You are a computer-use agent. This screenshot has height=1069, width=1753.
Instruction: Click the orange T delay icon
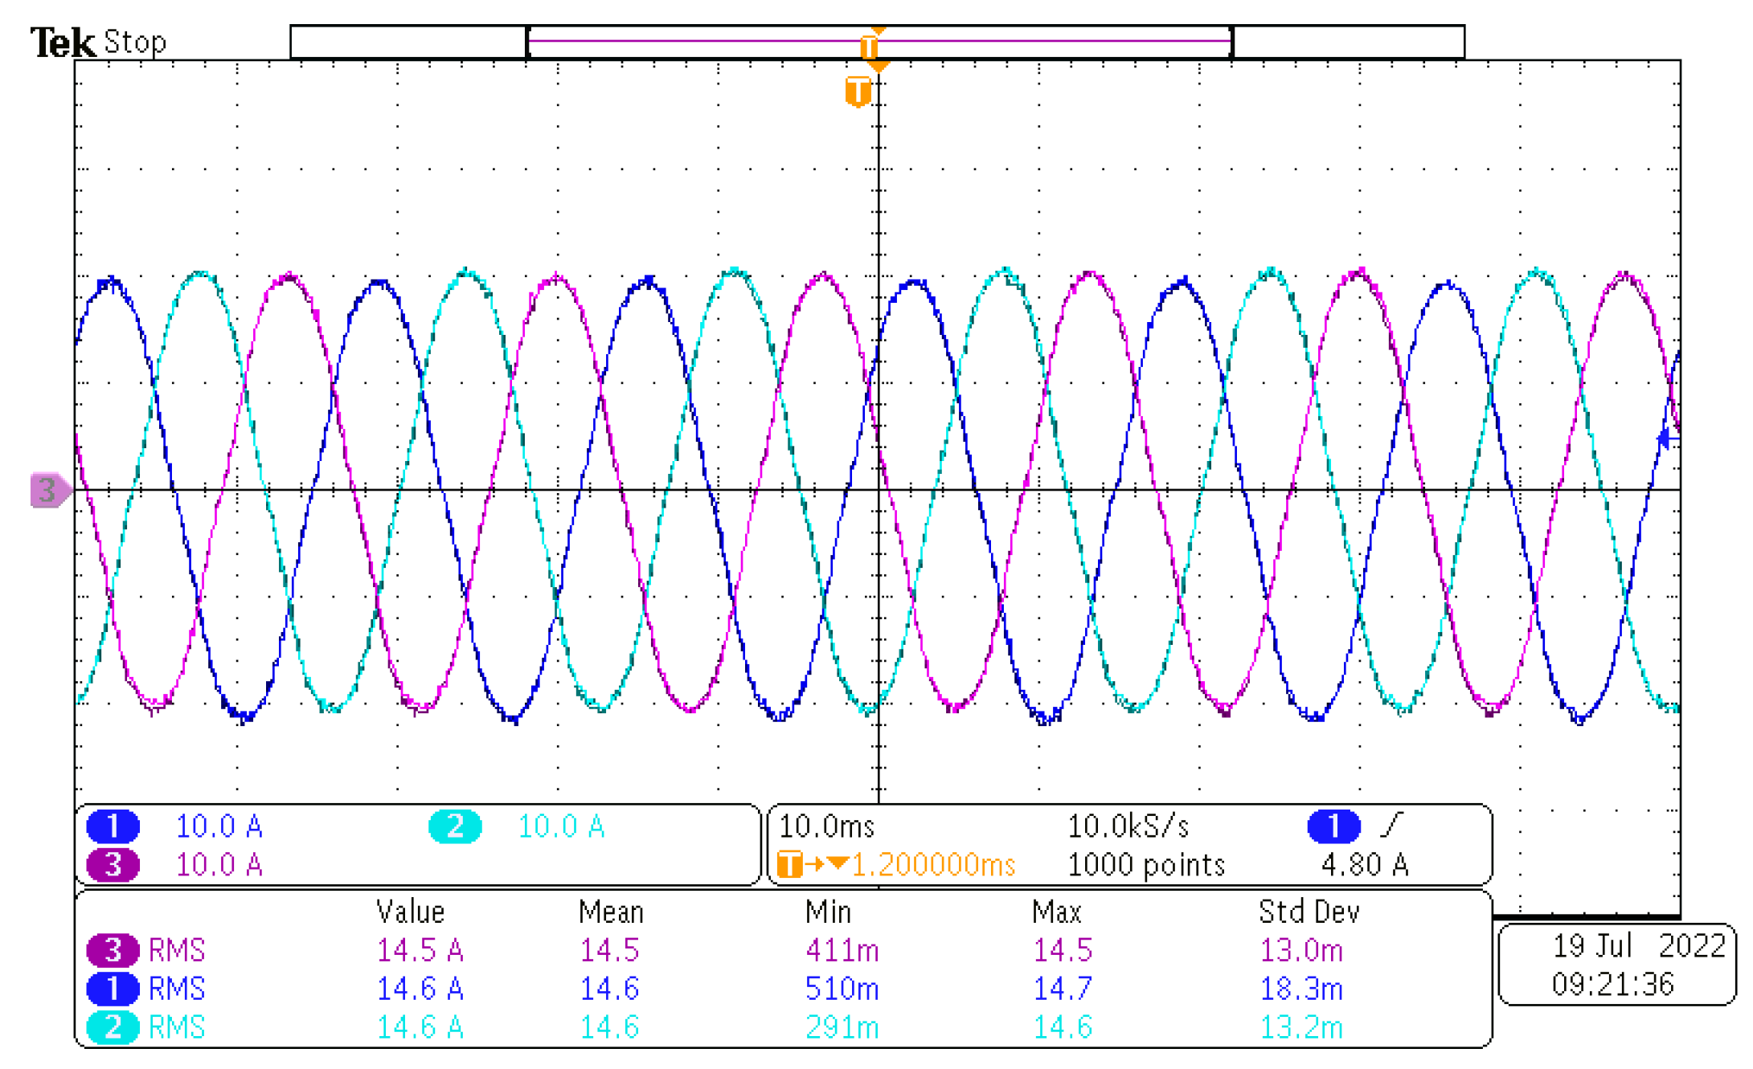[x=790, y=864]
